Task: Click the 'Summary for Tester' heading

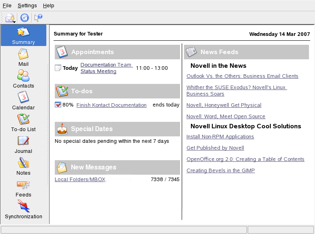Action: 78,34
